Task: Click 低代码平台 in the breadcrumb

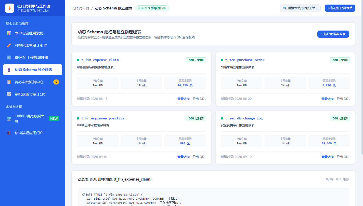Action: click(x=80, y=8)
